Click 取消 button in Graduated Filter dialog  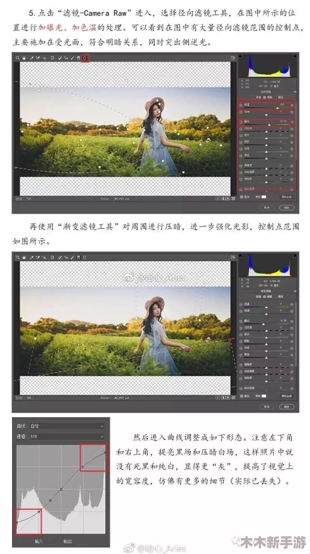click(x=267, y=407)
